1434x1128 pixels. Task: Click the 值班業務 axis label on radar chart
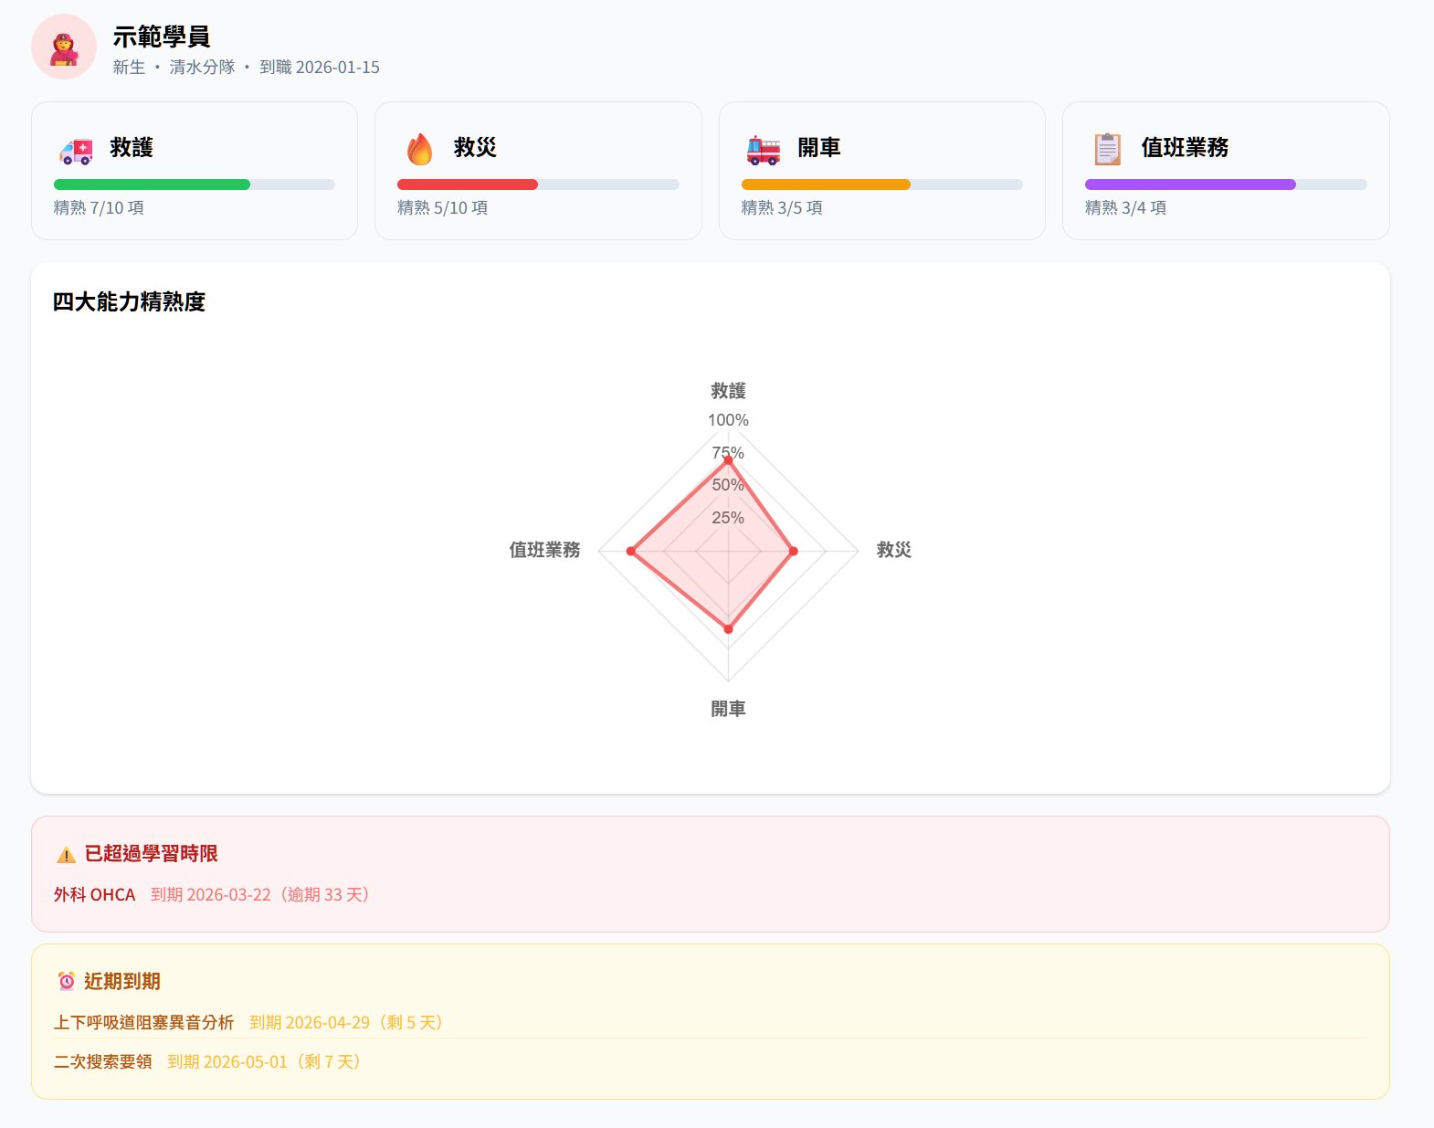(x=544, y=550)
